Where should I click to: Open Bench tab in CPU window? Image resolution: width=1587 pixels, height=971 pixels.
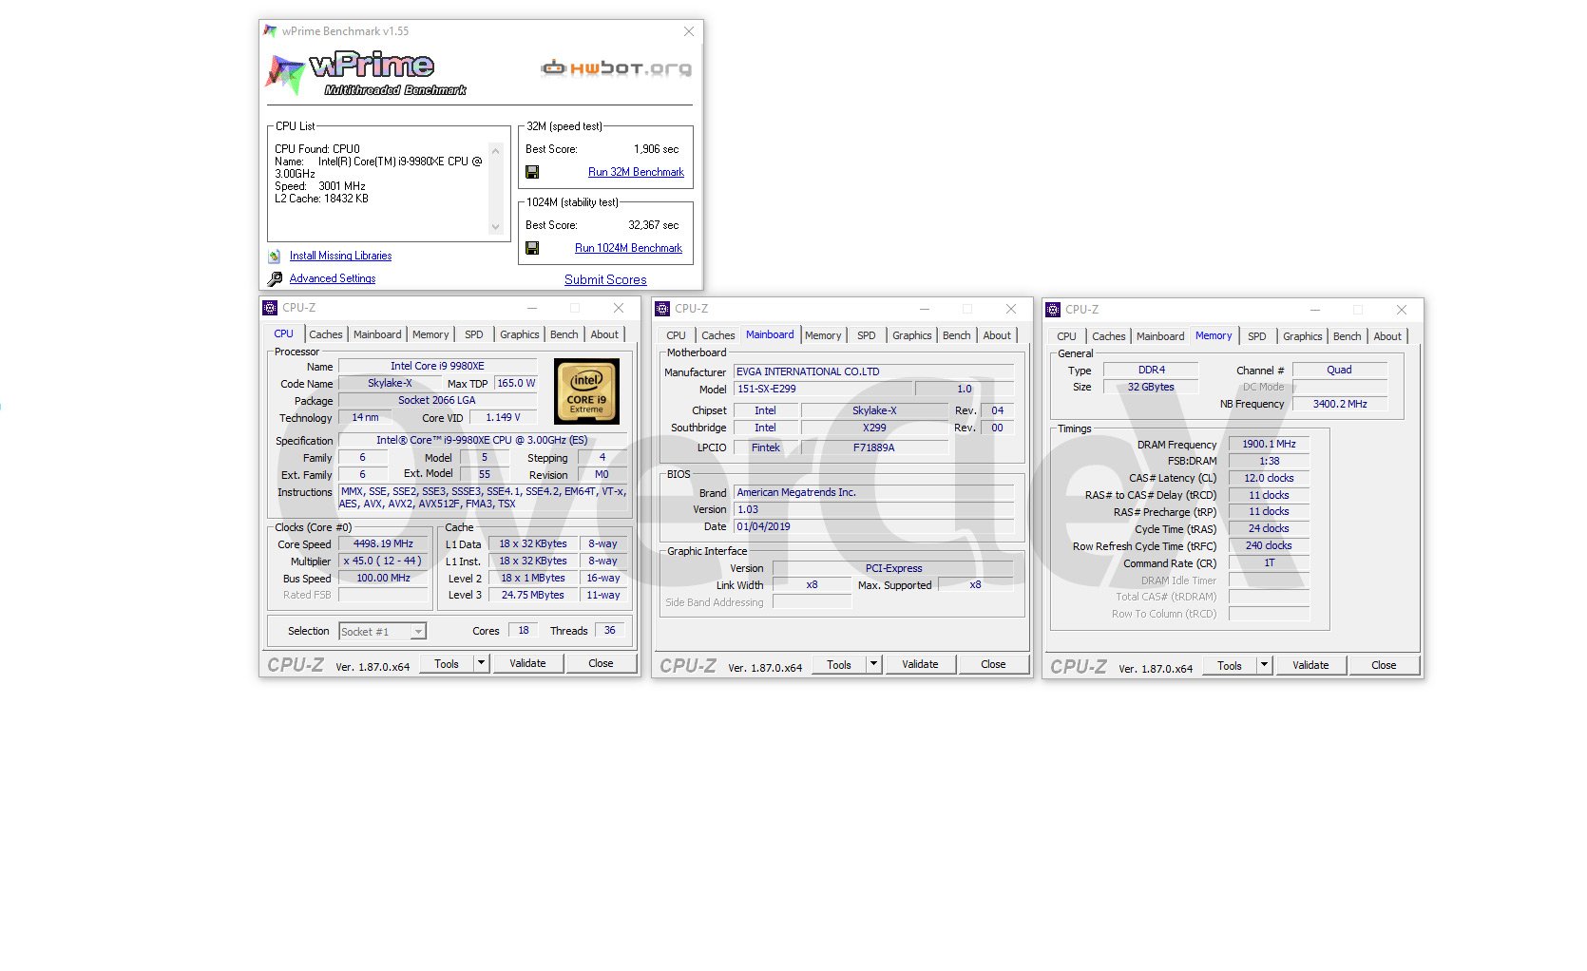pyautogui.click(x=564, y=334)
